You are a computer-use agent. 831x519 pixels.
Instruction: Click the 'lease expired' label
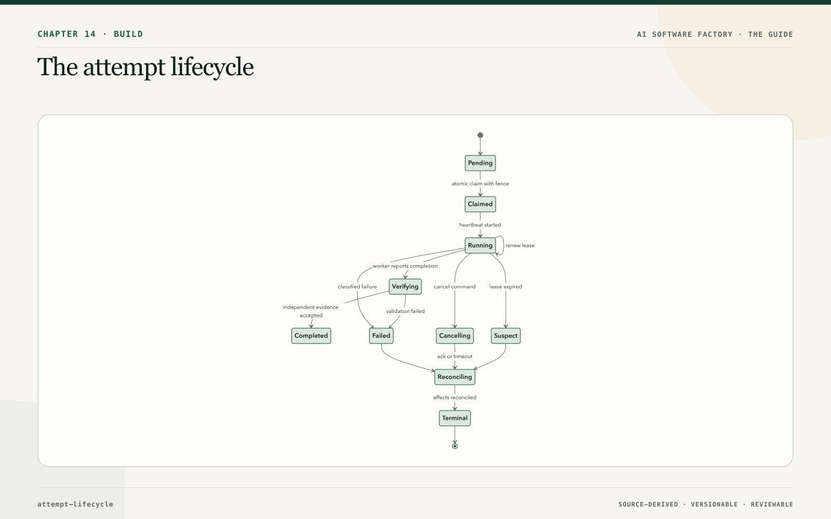[x=506, y=286]
